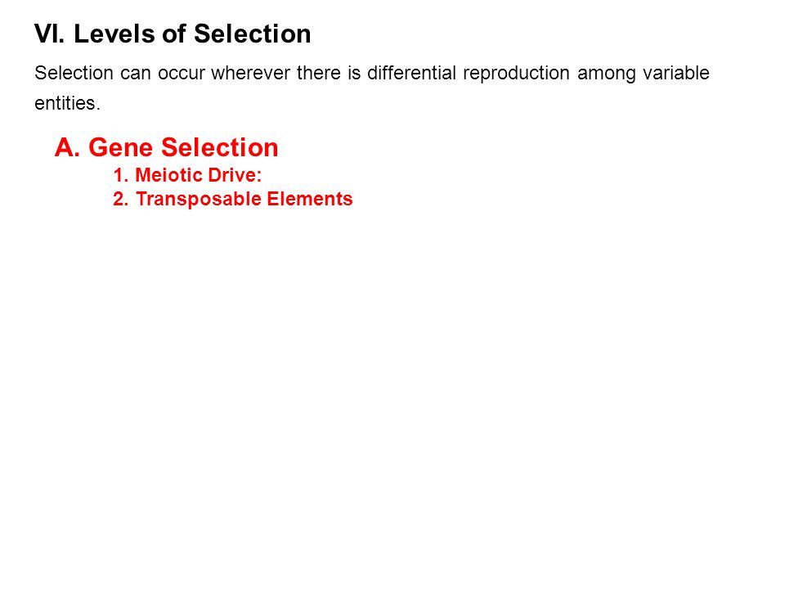Click the word 'occur' in the body text
Viewport: 785px width, 589px height.
click(182, 74)
